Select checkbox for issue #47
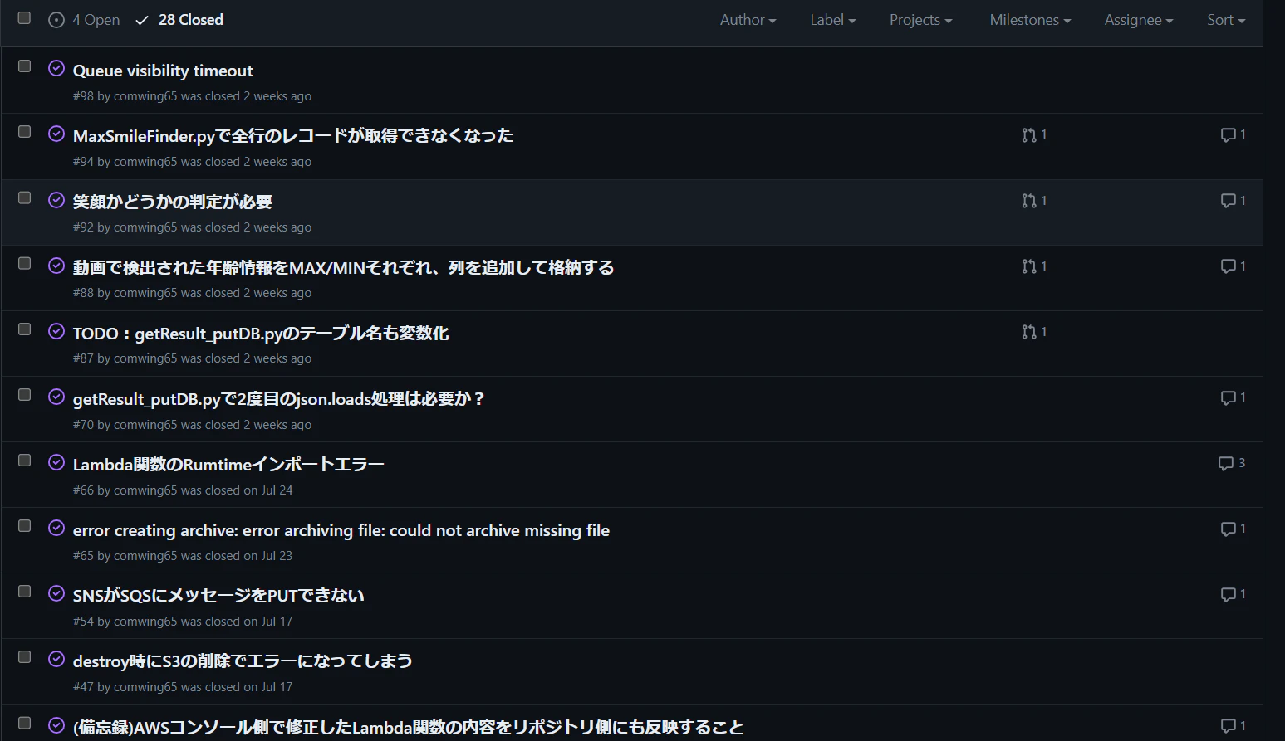1285x741 pixels. [x=24, y=656]
